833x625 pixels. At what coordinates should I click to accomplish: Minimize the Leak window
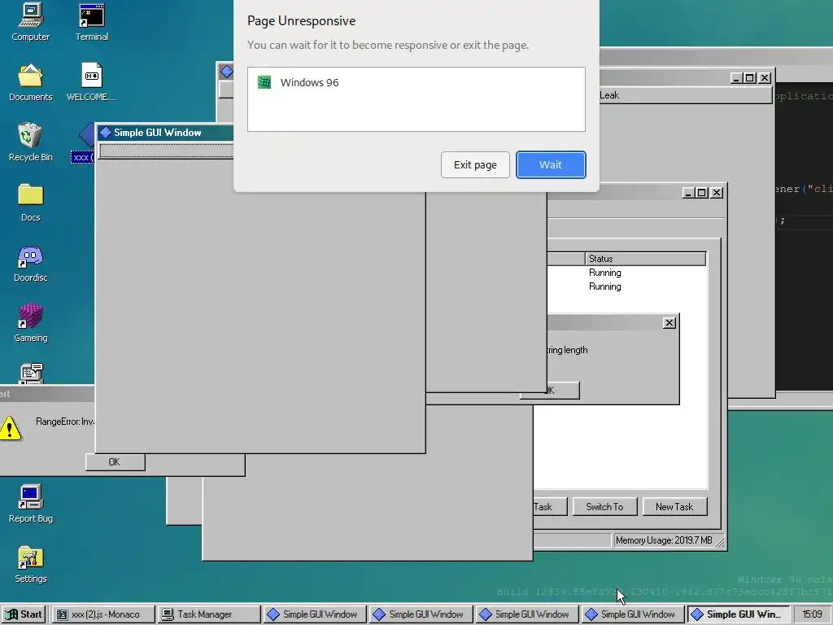(735, 78)
